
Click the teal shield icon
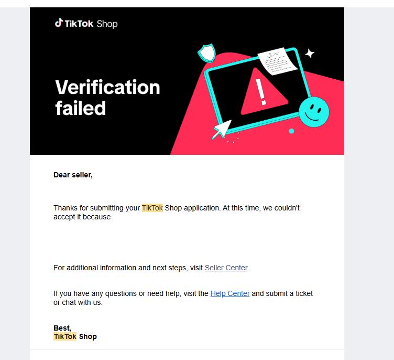tap(206, 52)
